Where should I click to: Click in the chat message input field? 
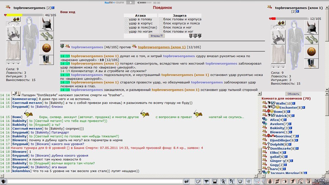[95, 181]
